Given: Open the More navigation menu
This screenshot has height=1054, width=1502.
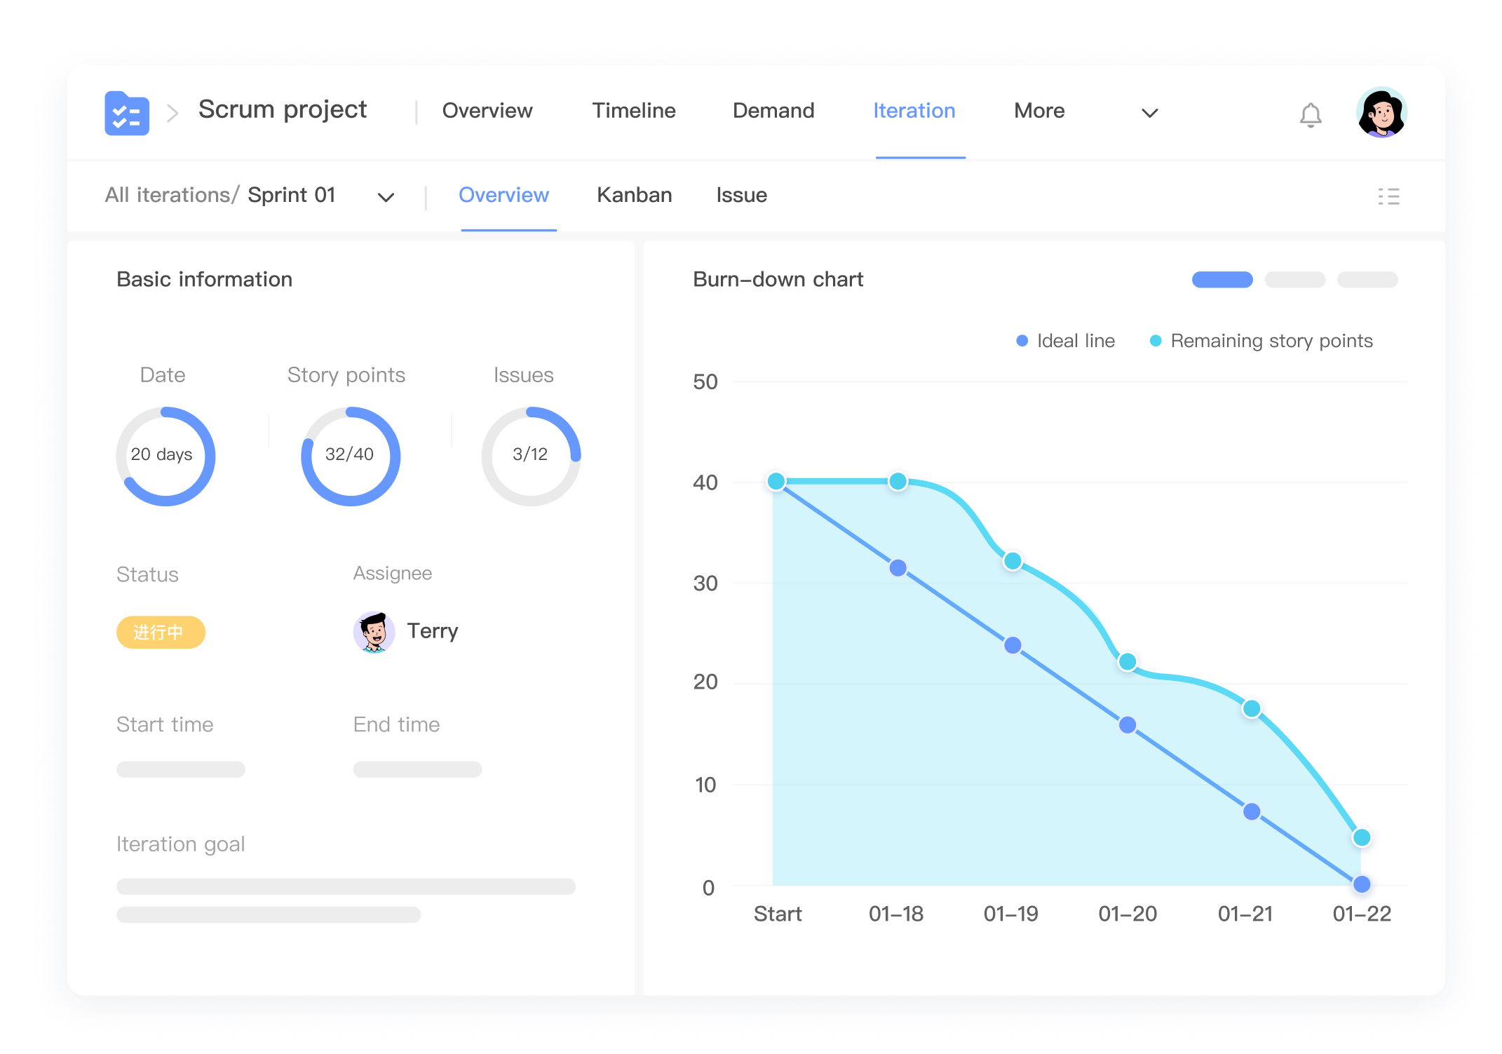Looking at the screenshot, I should (1038, 111).
